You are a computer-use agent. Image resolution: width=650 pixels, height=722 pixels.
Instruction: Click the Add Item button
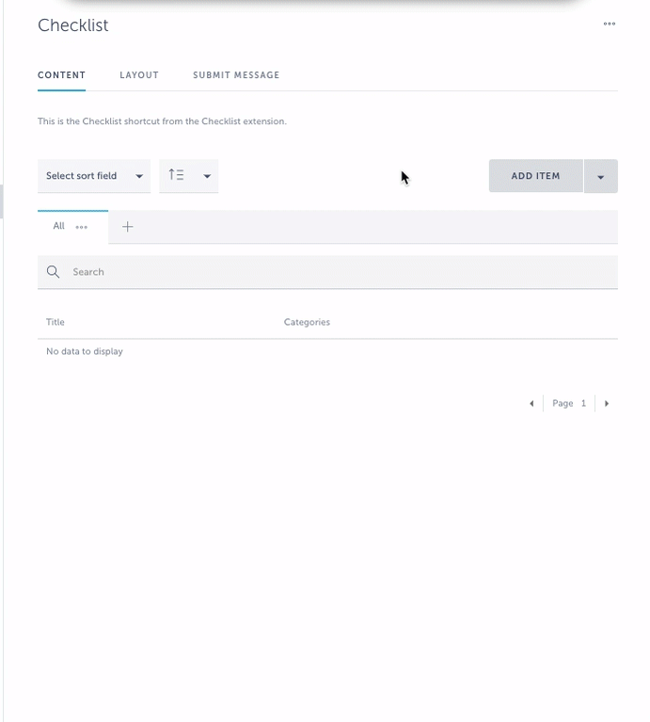click(536, 176)
